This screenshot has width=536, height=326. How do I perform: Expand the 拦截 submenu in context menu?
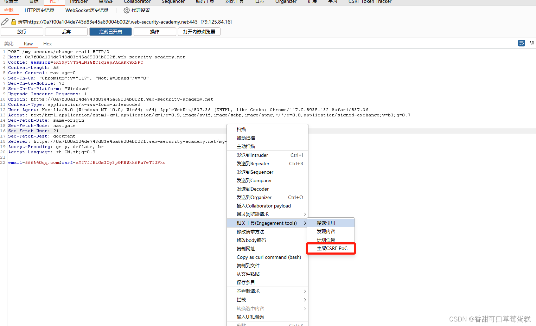[x=267, y=300]
